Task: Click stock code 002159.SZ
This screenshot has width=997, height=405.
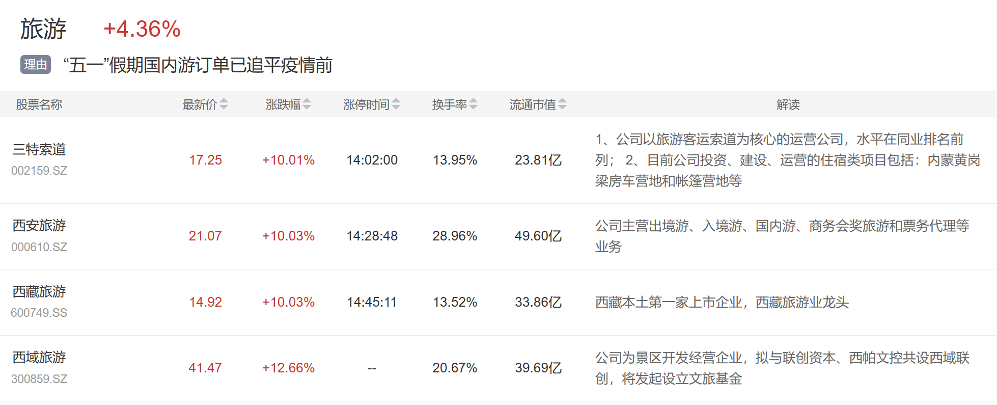Action: 39,171
